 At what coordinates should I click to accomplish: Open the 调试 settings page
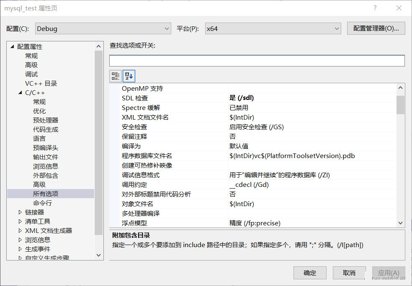click(31, 74)
